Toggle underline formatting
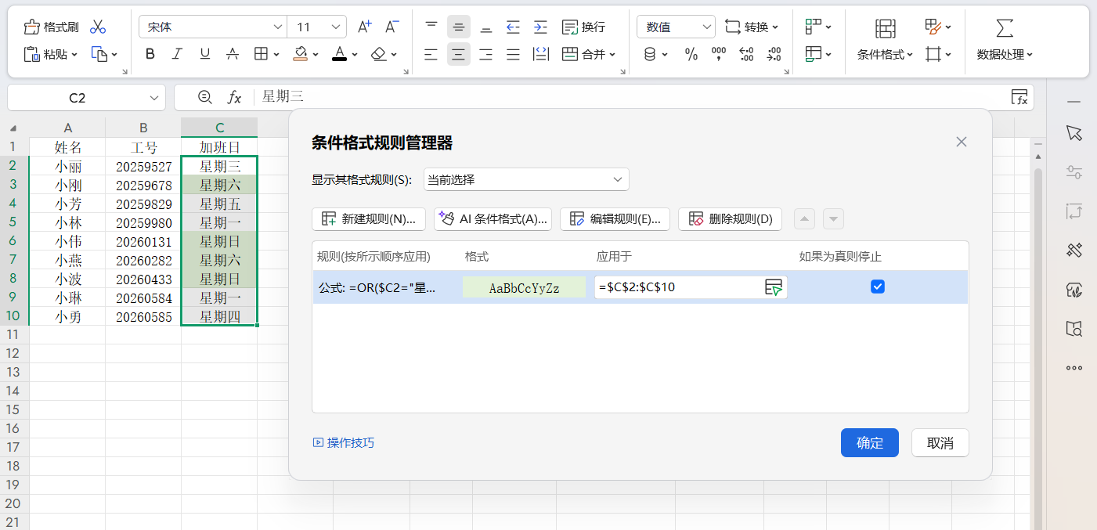 coord(204,54)
